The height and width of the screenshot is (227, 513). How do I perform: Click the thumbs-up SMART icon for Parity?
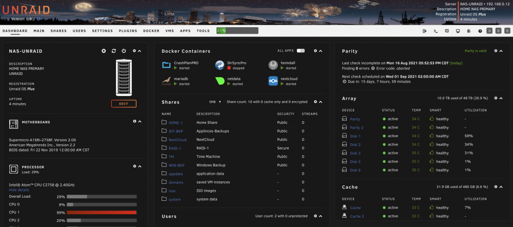[x=432, y=119]
